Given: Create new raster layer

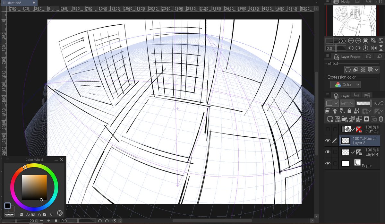Looking at the screenshot, I should coord(330,119).
